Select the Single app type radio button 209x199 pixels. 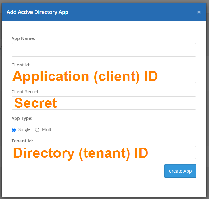(13, 130)
